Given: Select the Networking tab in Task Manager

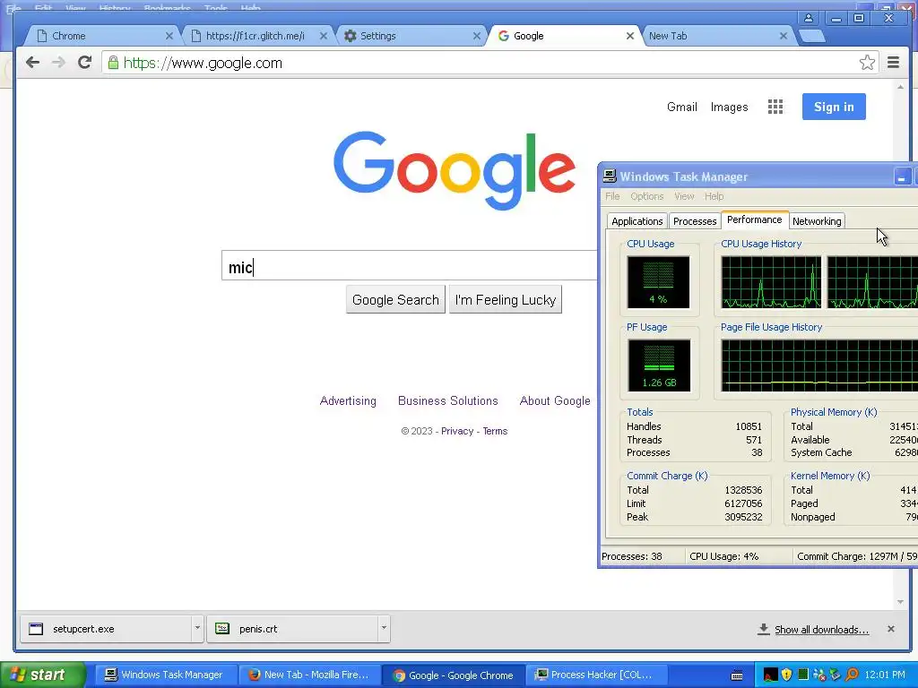Looking at the screenshot, I should pos(817,221).
